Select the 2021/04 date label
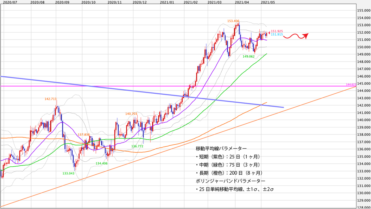This screenshot has height=209, width=371. click(241, 2)
